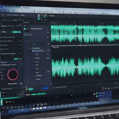Click the clip camera icon next to REC
Image resolution: width=119 pixels, height=119 pixels.
coord(41,105)
